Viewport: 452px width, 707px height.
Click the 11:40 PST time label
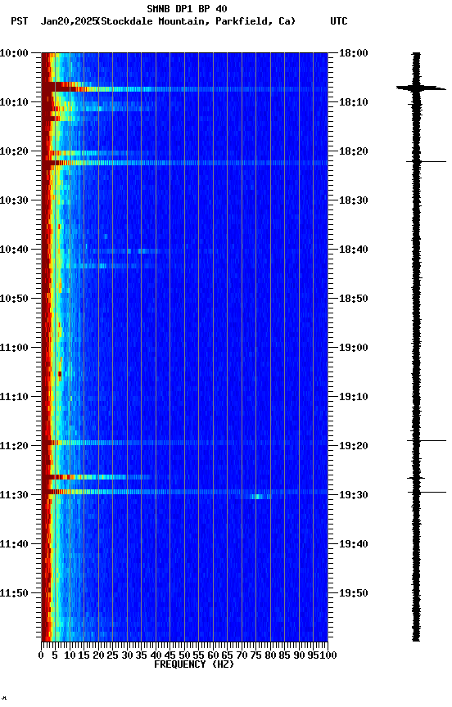[14, 544]
